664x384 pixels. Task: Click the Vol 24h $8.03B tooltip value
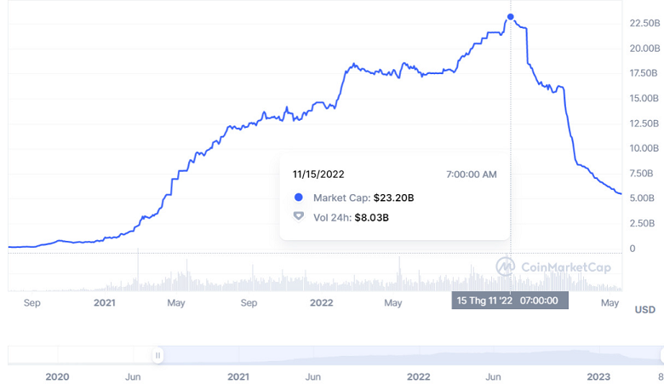coord(372,217)
